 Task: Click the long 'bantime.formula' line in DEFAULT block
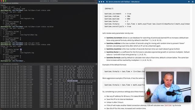click(147, 24)
